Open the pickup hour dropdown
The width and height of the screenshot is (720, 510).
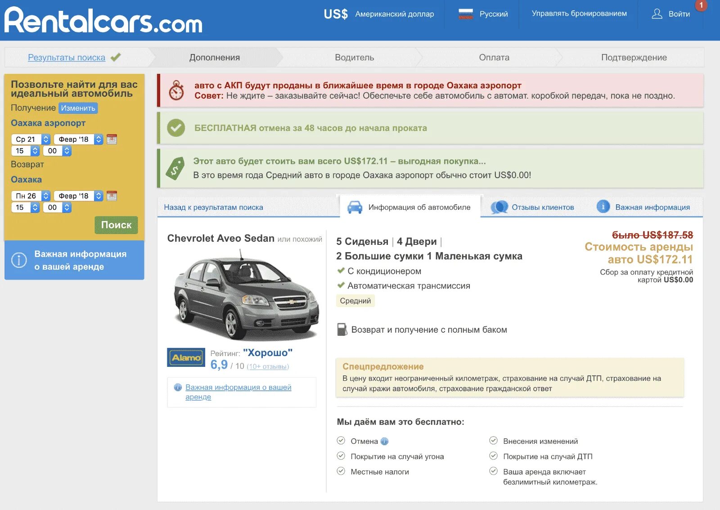[25, 151]
